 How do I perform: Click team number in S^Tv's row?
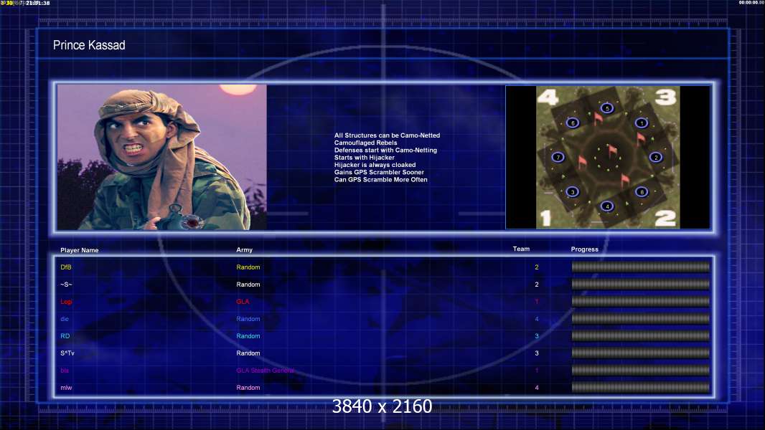tap(537, 353)
